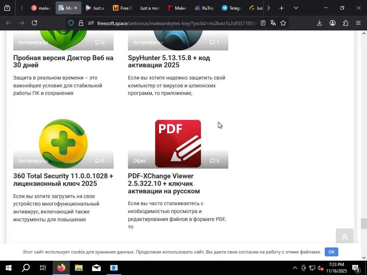View site security padlock info
The height and width of the screenshot is (275, 367).
pyautogui.click(x=81, y=23)
